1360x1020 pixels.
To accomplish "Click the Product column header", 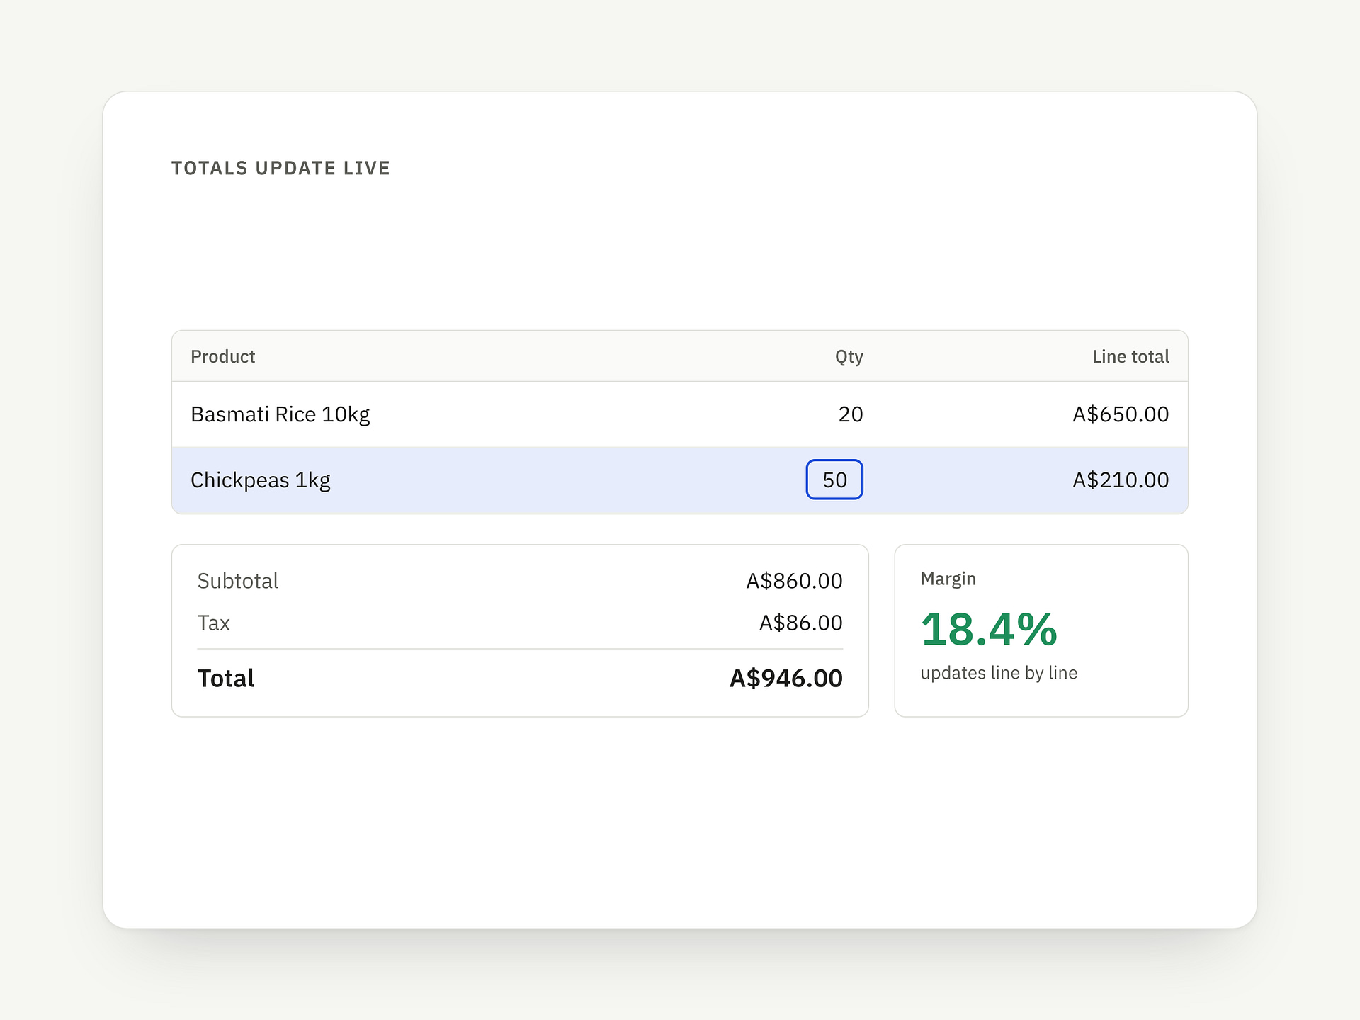I will pos(222,356).
